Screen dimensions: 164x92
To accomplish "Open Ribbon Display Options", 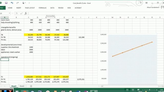I will (147, 3).
